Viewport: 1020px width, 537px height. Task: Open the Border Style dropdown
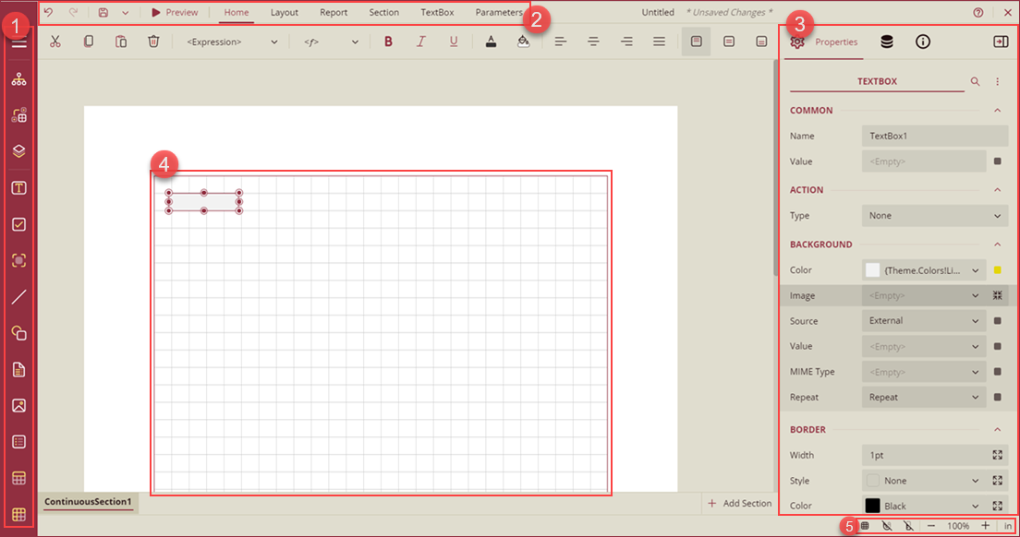[x=924, y=481]
